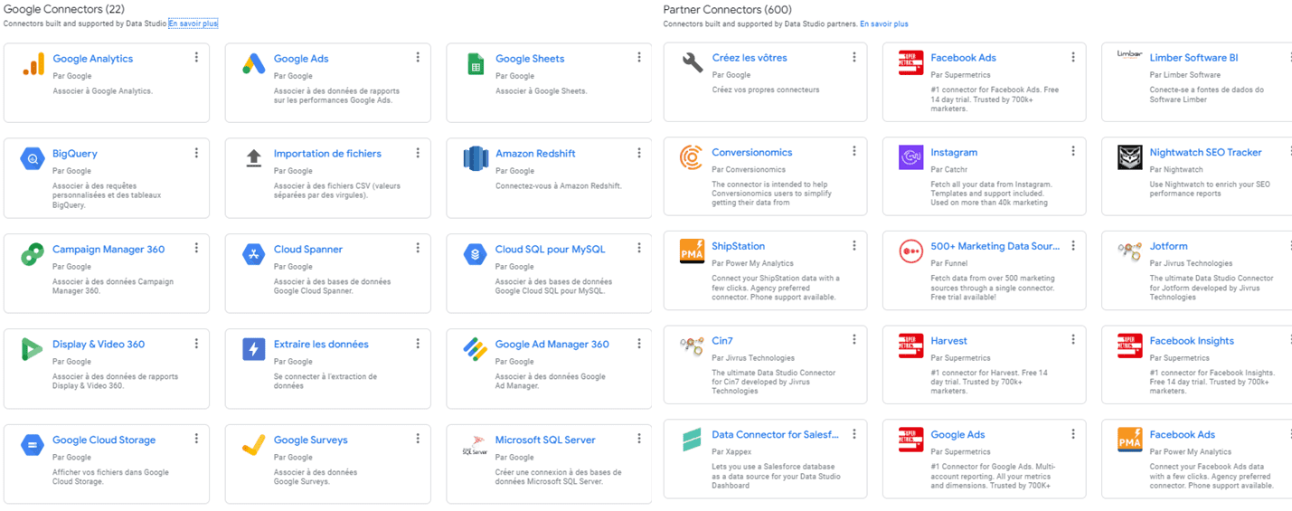
Task: Open more options on Display & Video 360 card
Action: (196, 344)
